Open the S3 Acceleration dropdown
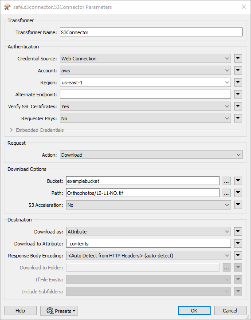251x320 pixels. [149, 205]
